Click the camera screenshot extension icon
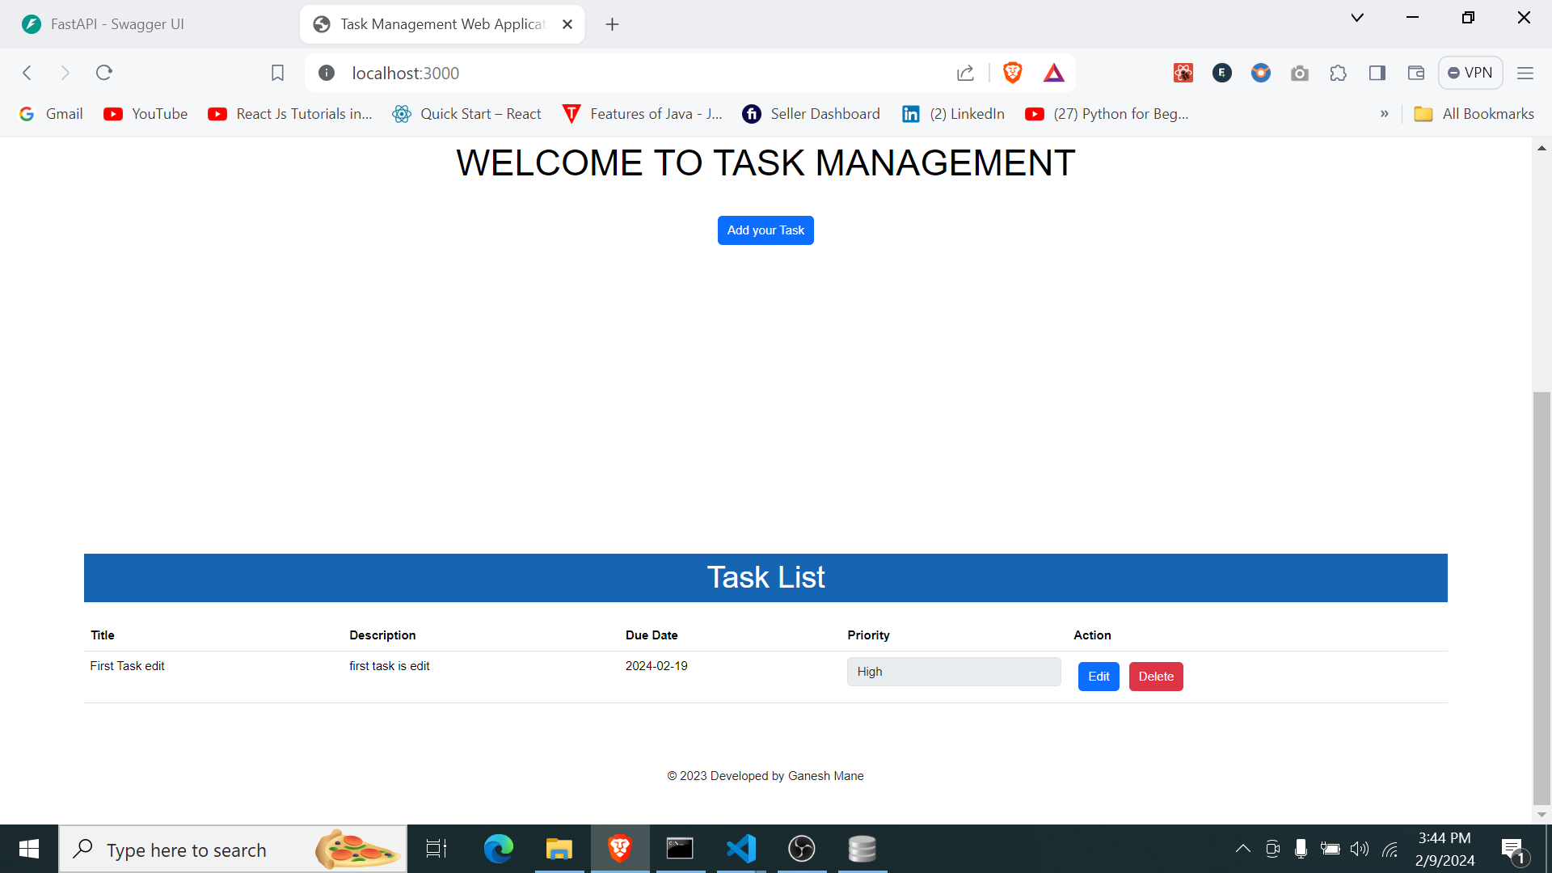This screenshot has width=1552, height=873. (1300, 73)
